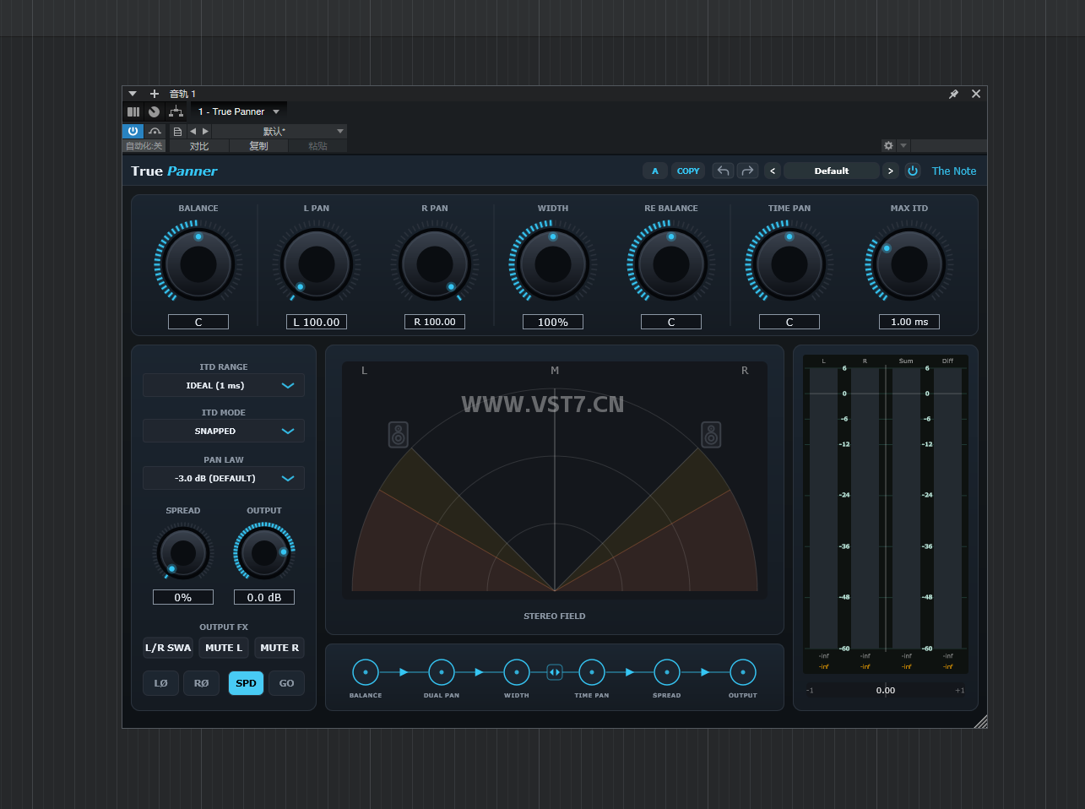Toggle the L/R SWAP output effect
Screen dimensions: 1085x809
pyautogui.click(x=168, y=648)
